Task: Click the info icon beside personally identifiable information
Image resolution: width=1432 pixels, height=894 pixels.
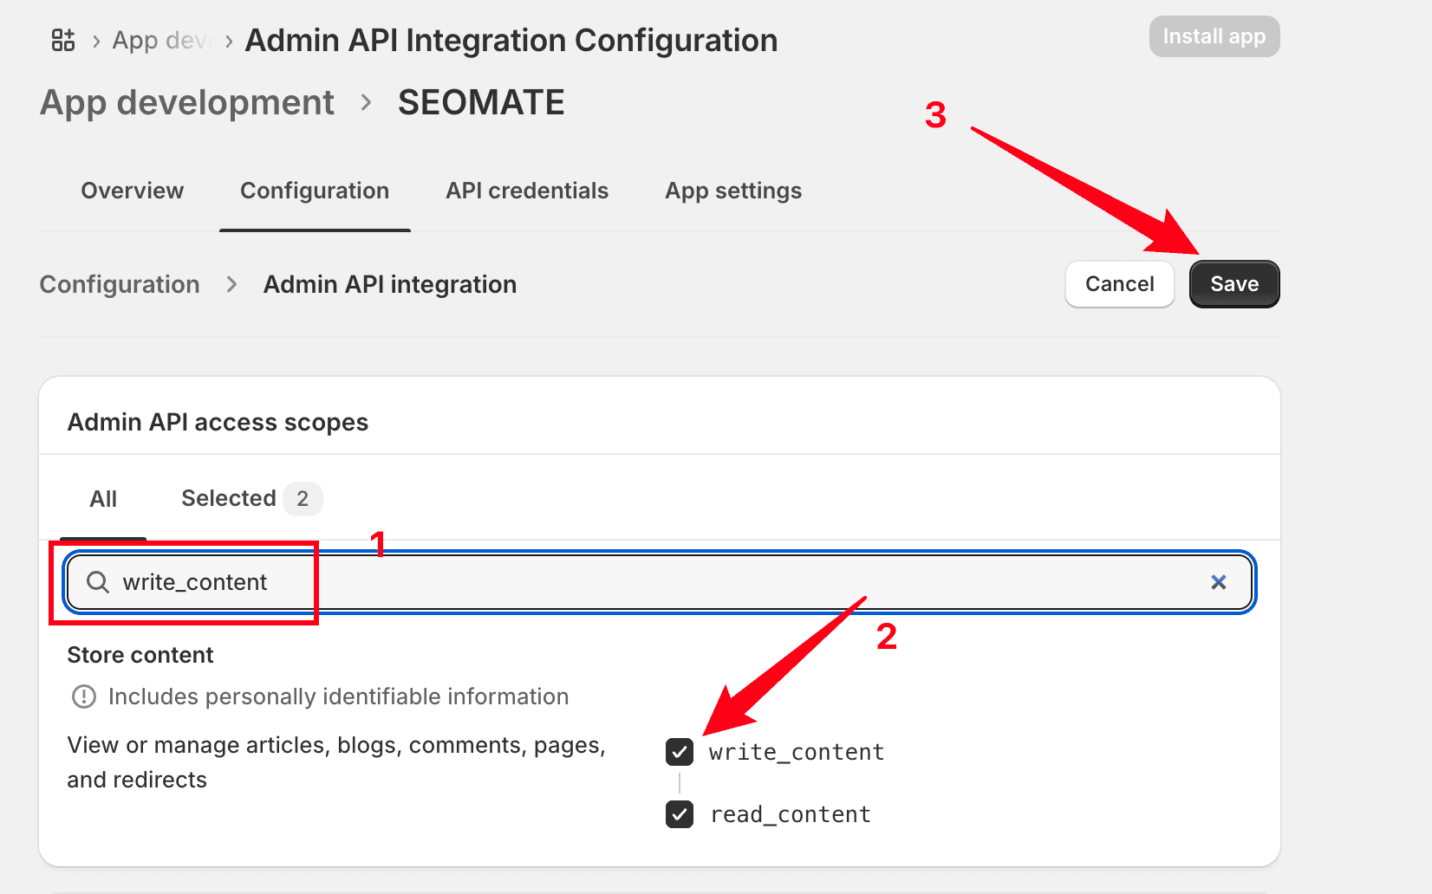Action: point(83,696)
